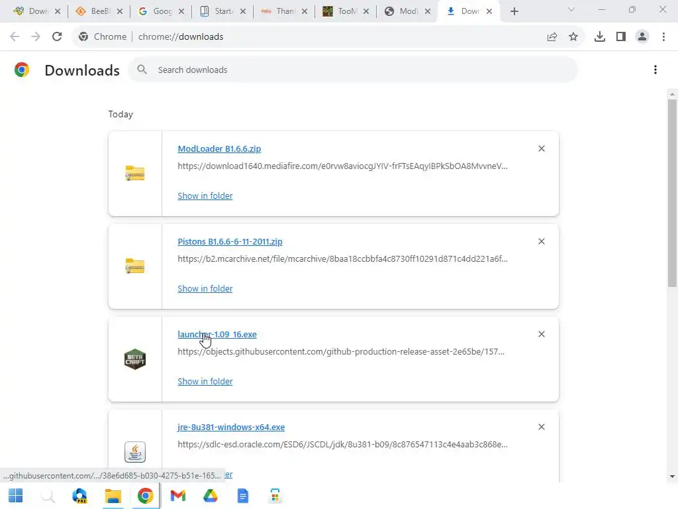Open the Microsoft Store taskbar icon
This screenshot has height=509, width=678.
275,496
